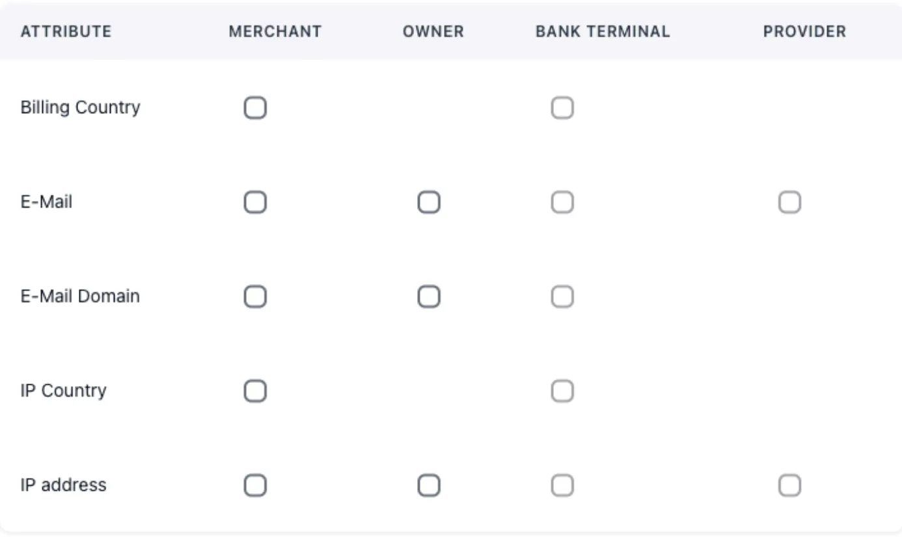Tick IP address for Bank Terminal
This screenshot has height=537, width=902.
click(562, 486)
